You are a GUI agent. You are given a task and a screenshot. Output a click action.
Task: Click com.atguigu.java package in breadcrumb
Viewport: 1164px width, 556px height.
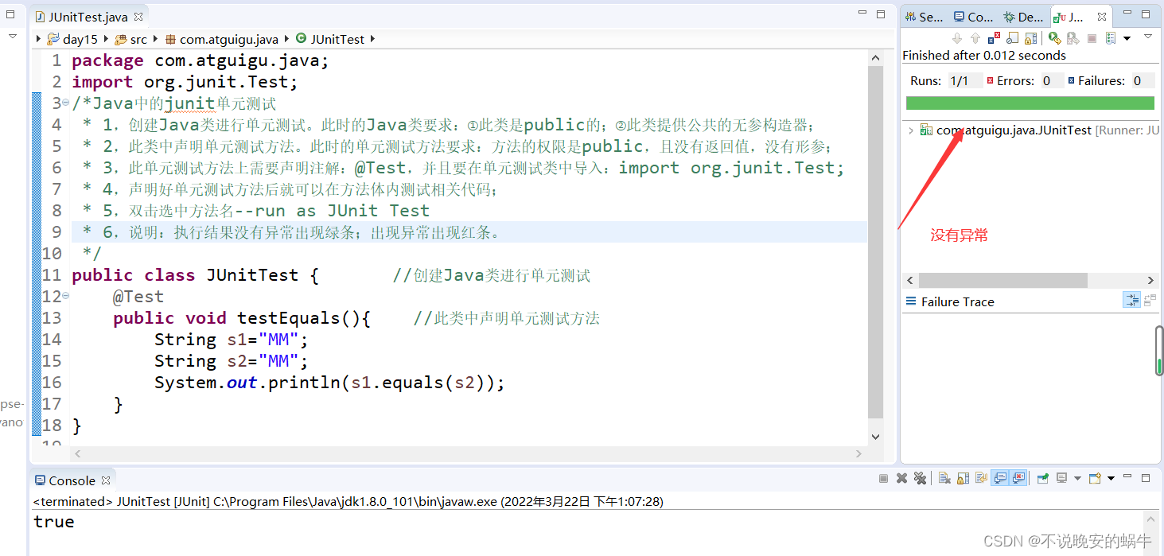coord(221,39)
